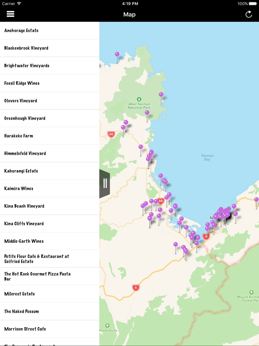This screenshot has width=259, height=346.
Task: Select Kina Cliffs Vineyard
Action: [x=50, y=224]
